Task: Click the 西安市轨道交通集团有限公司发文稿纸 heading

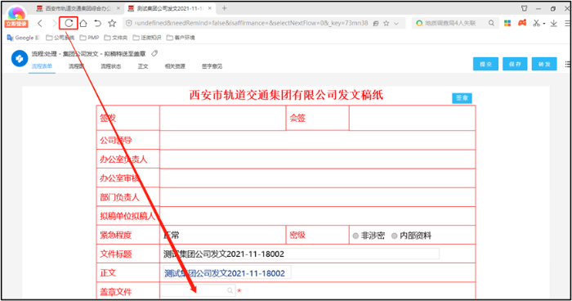Action: 286,96
